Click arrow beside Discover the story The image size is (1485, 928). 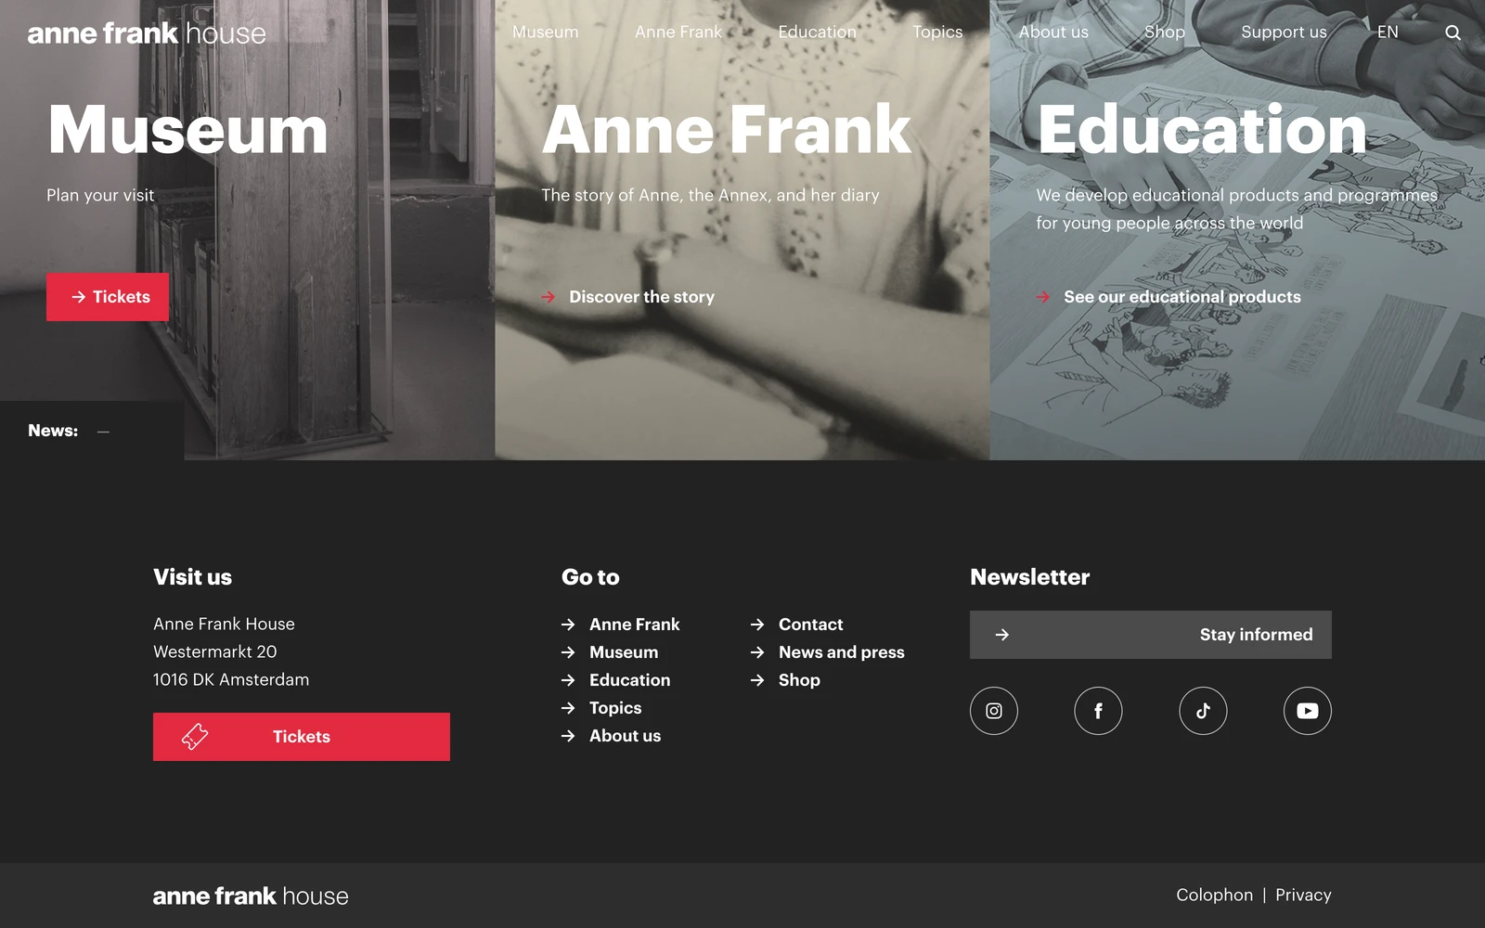[549, 297]
